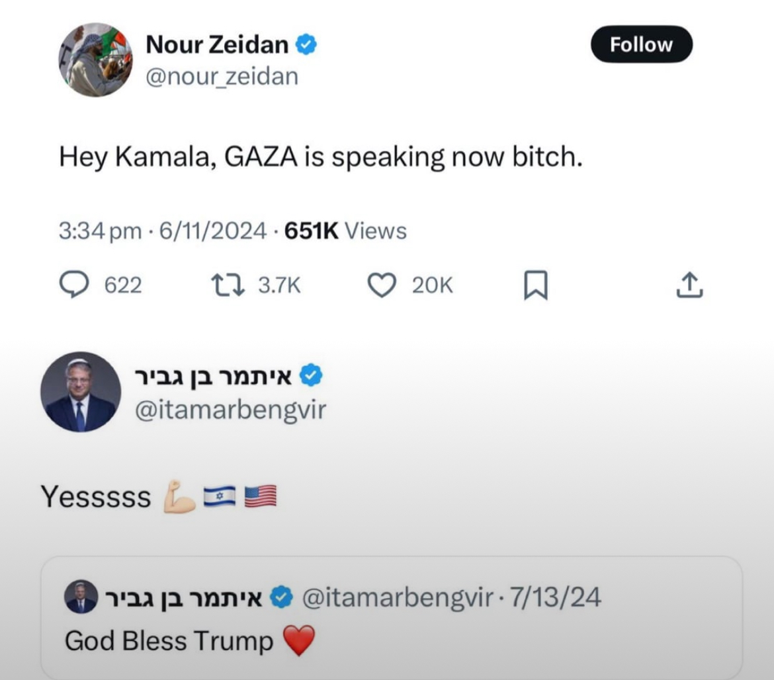The image size is (774, 680).
Task: Click the 651K Views count
Action: click(345, 231)
